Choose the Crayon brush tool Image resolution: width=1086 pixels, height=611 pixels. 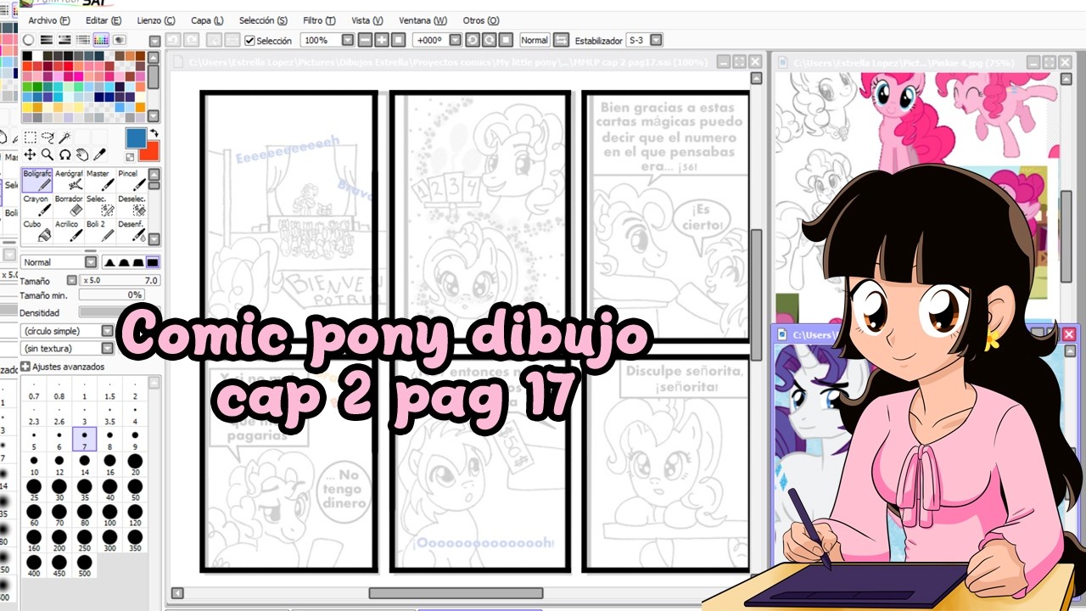click(37, 205)
